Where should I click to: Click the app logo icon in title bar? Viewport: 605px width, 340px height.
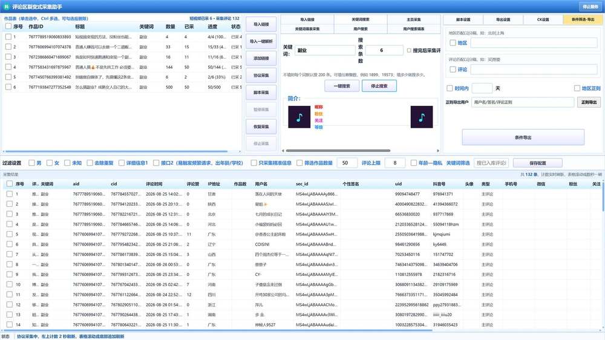6,7
